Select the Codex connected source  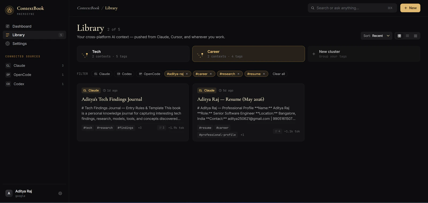coord(34,84)
